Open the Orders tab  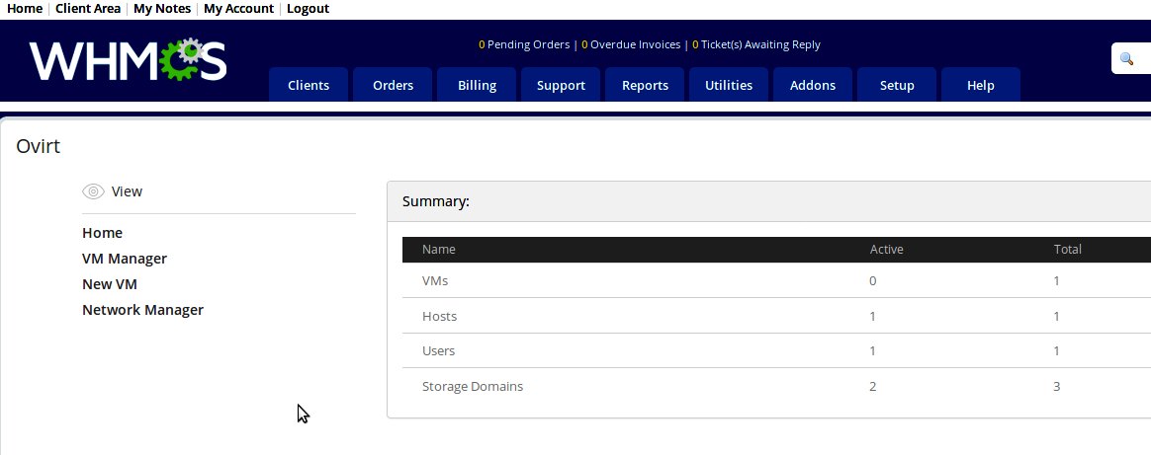click(393, 85)
